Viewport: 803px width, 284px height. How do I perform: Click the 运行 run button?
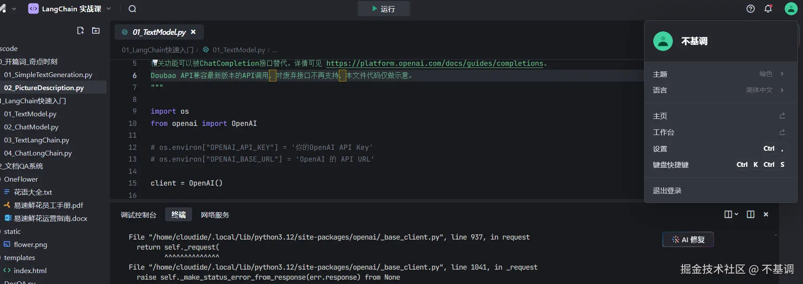(x=383, y=9)
